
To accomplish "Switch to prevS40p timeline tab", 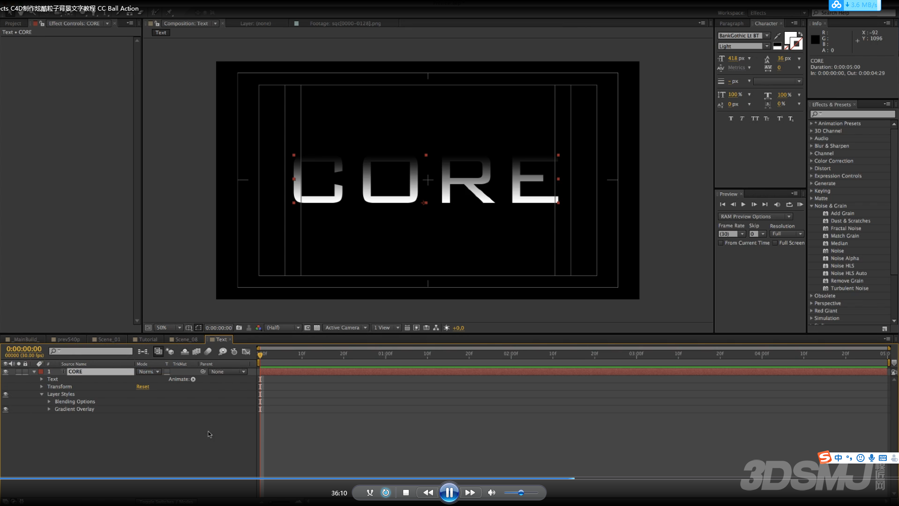I will [x=68, y=339].
